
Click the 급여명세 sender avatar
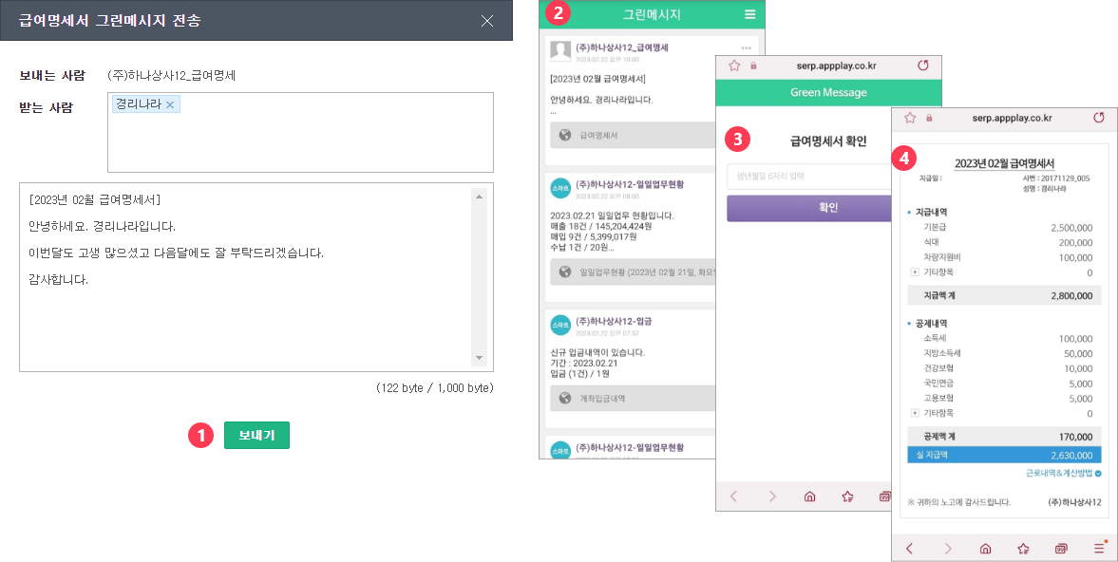tap(560, 50)
